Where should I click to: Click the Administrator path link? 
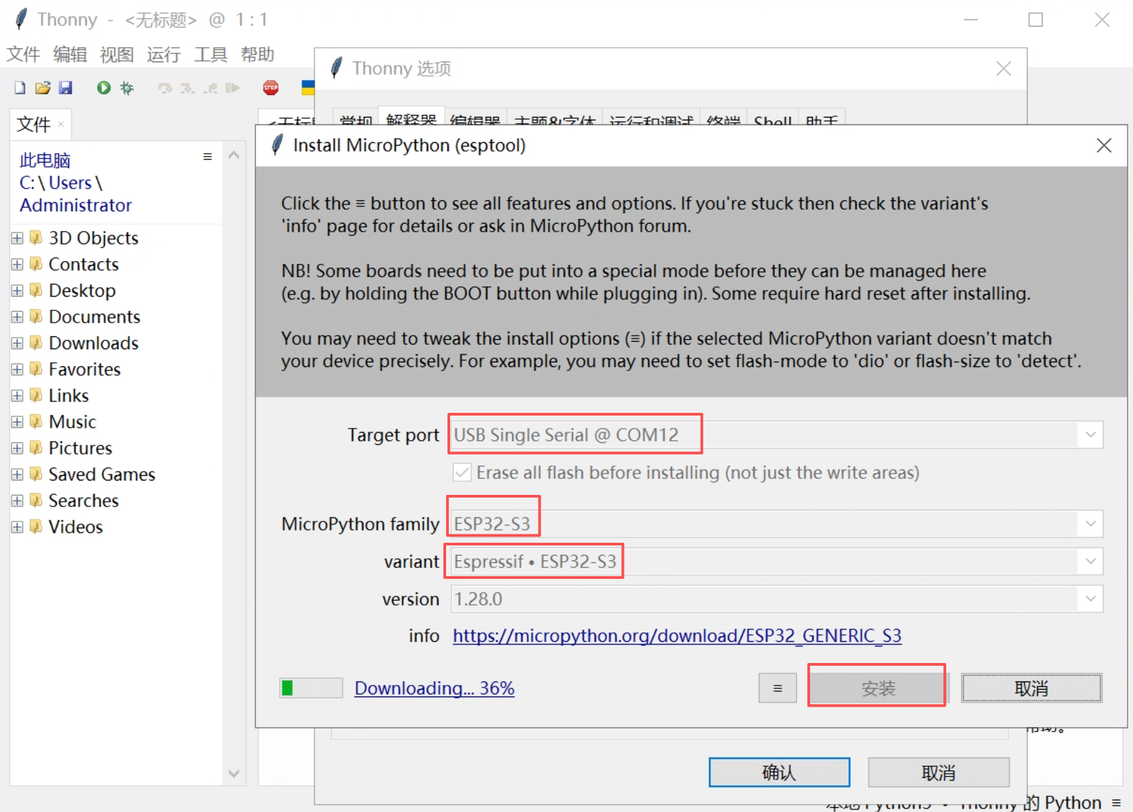(x=76, y=205)
